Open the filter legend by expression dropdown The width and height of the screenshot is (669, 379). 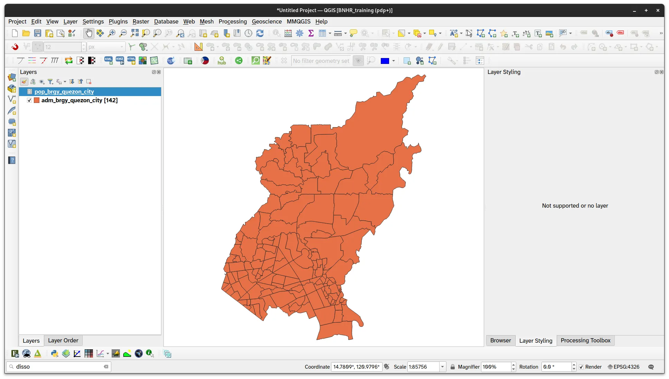[x=64, y=82]
